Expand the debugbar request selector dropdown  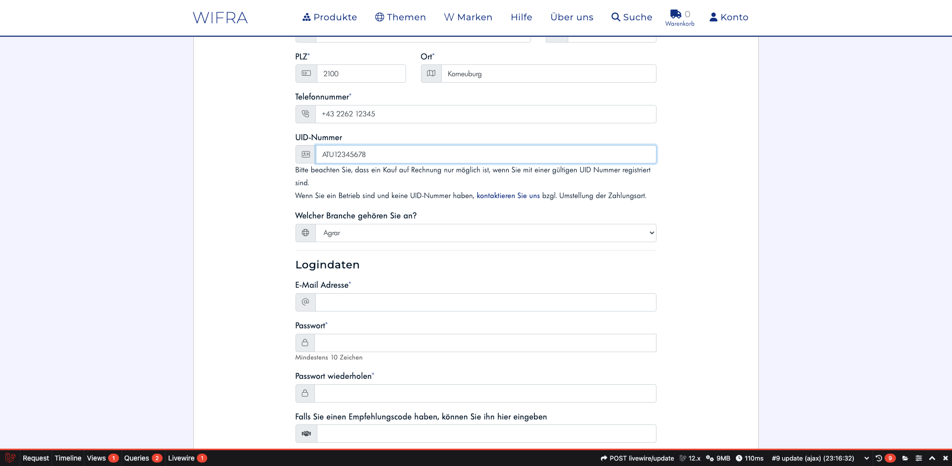click(x=866, y=458)
